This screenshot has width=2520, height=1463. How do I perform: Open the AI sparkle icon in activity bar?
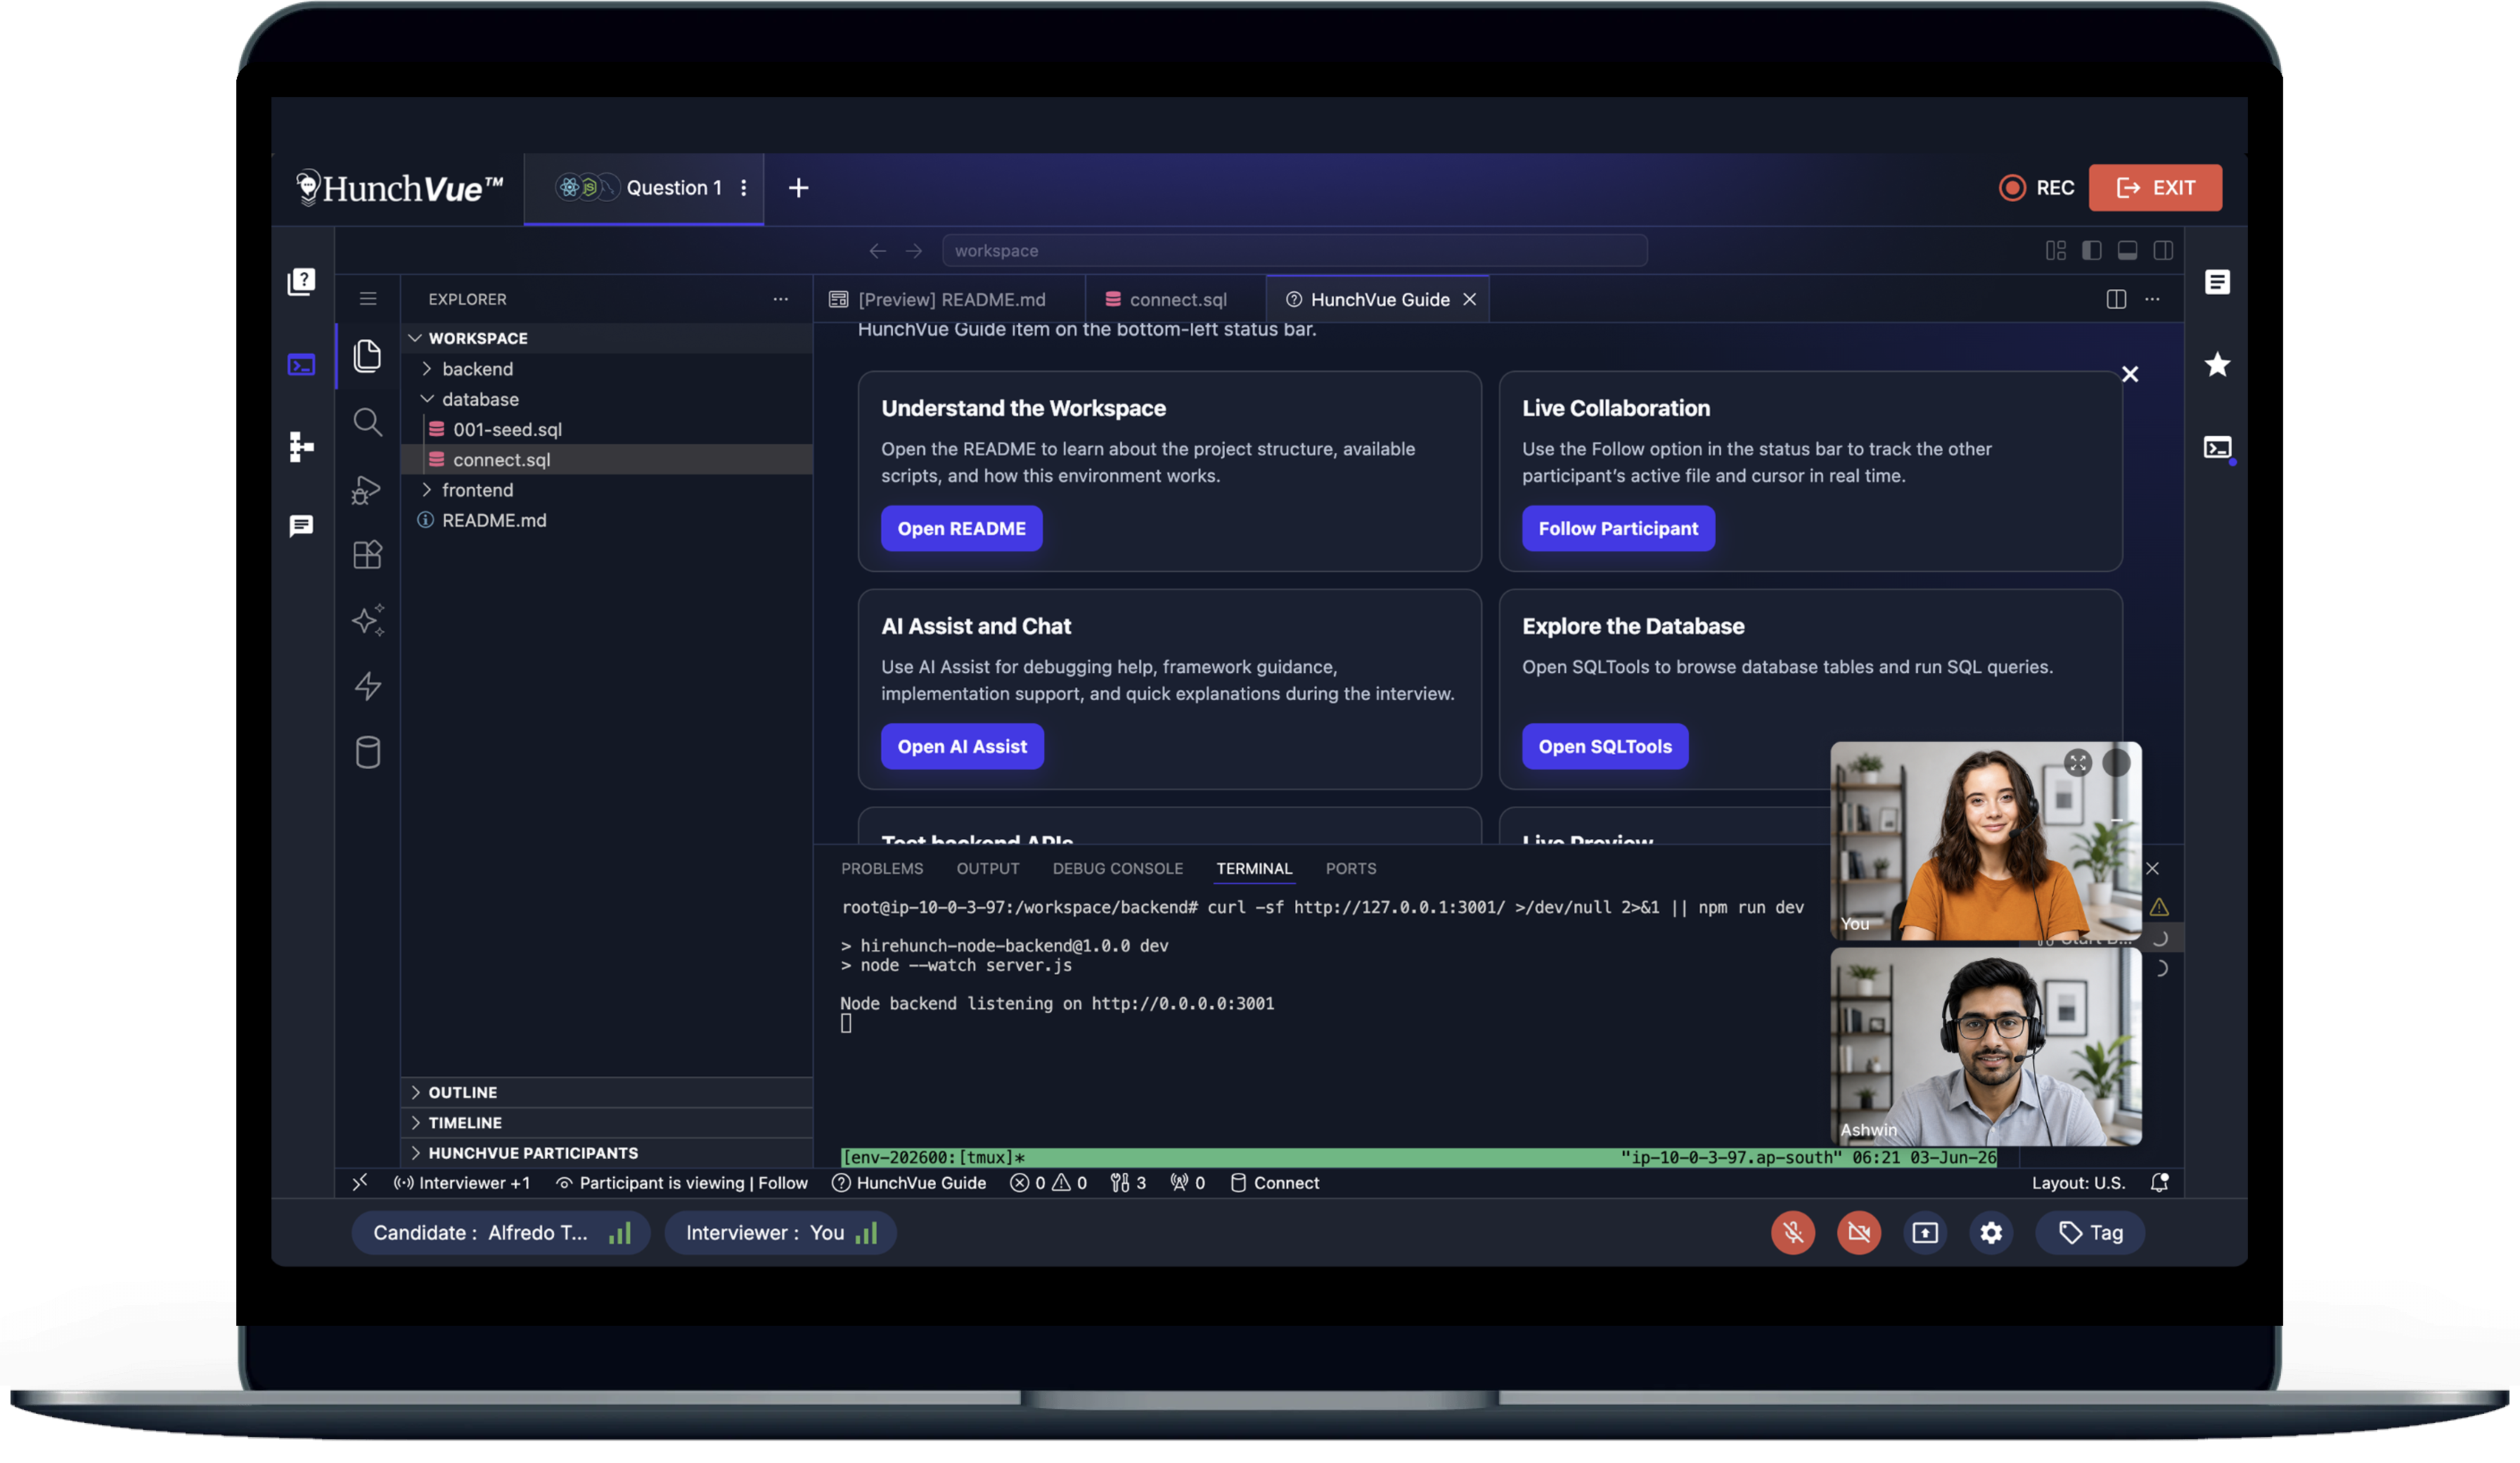pos(367,620)
